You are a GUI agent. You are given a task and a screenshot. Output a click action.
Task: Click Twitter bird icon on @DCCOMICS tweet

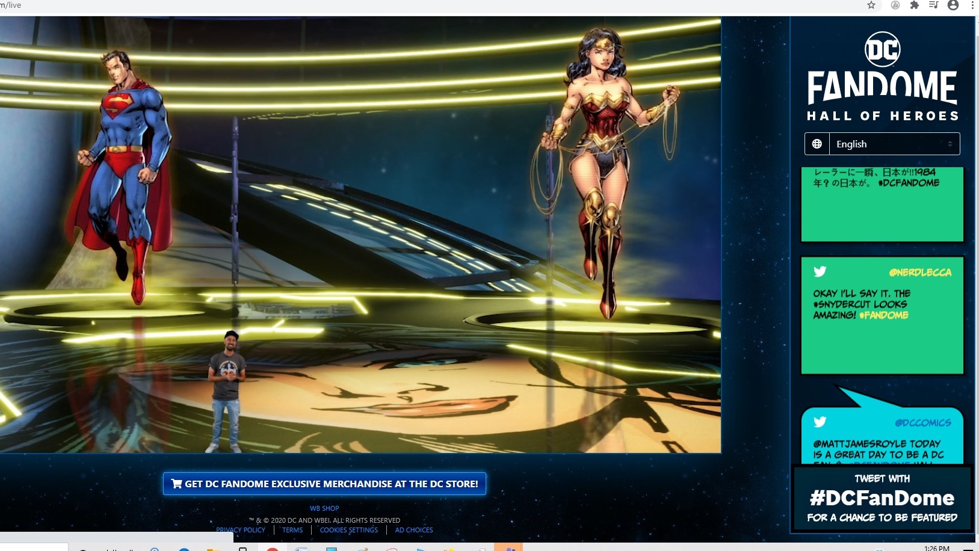click(x=820, y=422)
